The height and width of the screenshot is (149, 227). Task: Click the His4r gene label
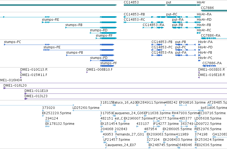point(201,2)
